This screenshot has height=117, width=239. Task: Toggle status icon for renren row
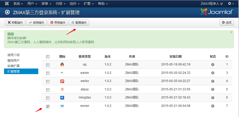coord(213,106)
